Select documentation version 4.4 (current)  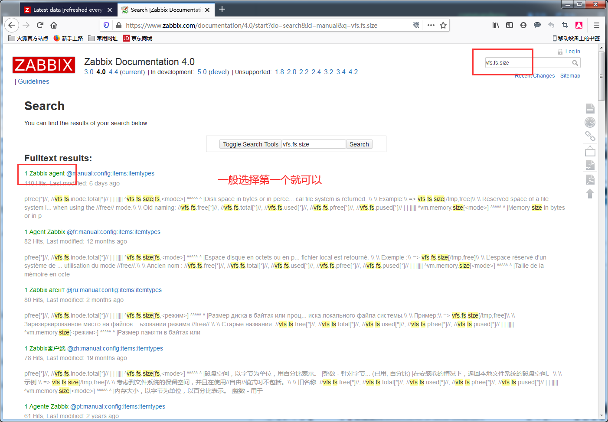pyautogui.click(x=127, y=72)
